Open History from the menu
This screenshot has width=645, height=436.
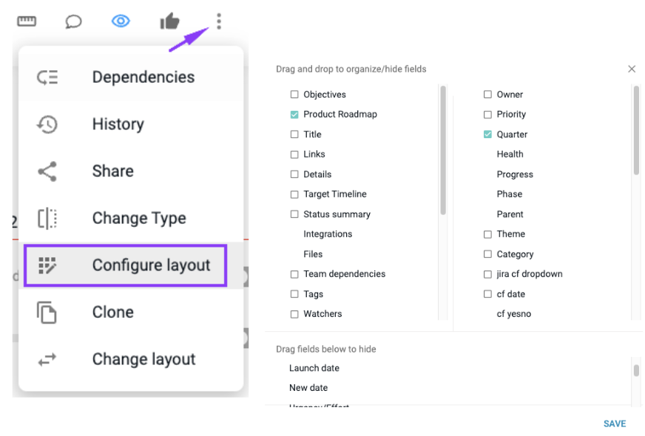(131, 124)
